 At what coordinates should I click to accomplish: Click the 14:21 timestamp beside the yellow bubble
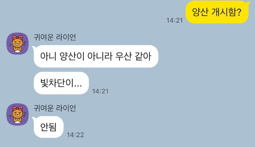coord(174,20)
